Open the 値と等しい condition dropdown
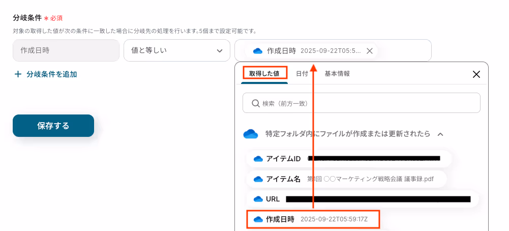 click(177, 50)
